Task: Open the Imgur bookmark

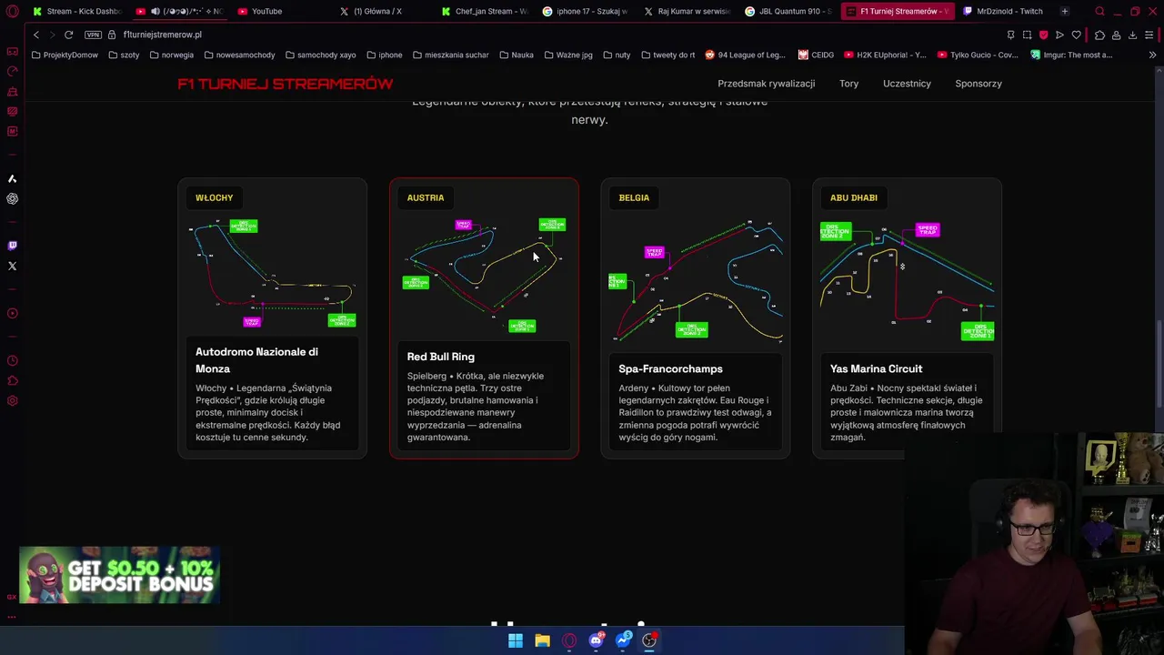Action: point(1071,55)
